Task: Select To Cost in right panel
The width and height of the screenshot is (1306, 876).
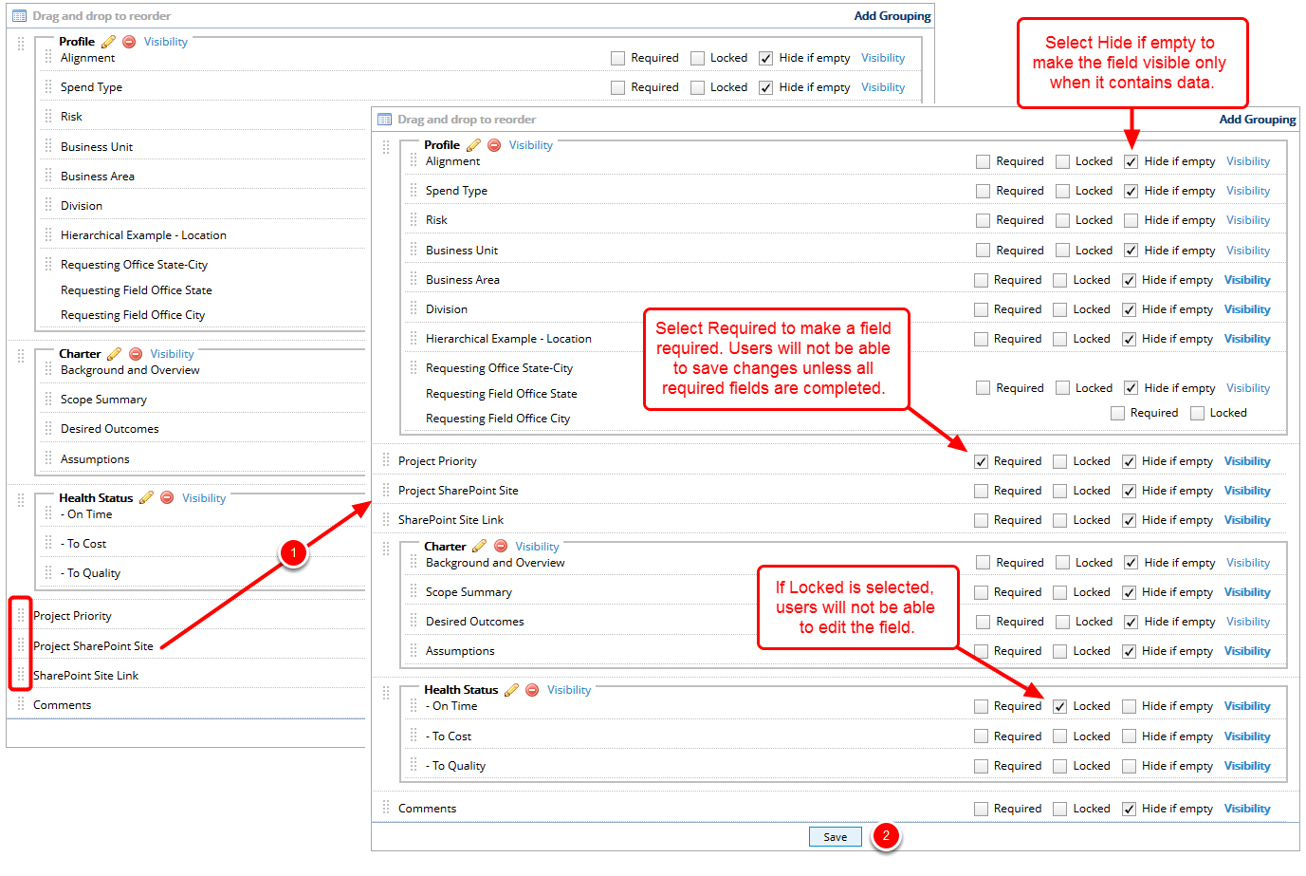Action: pyautogui.click(x=449, y=736)
